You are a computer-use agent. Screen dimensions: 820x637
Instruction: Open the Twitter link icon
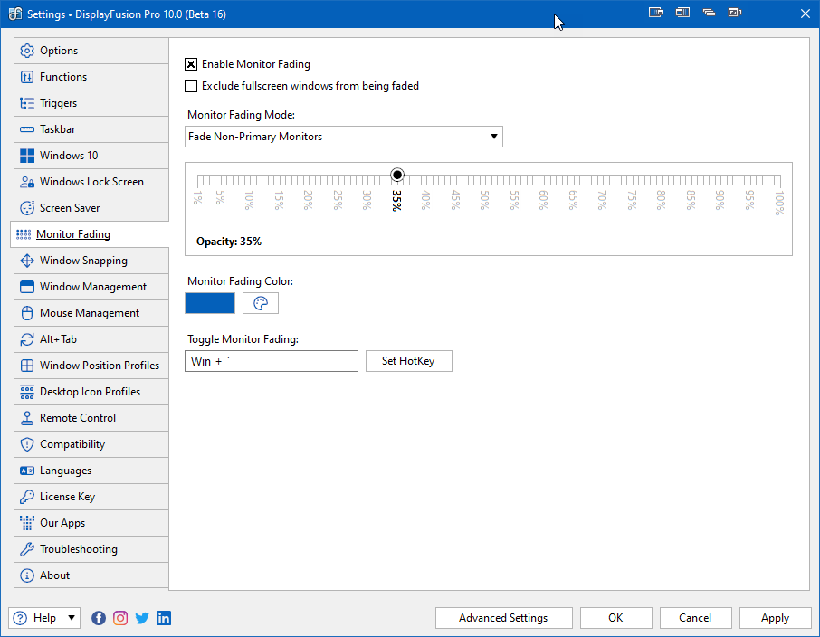142,618
